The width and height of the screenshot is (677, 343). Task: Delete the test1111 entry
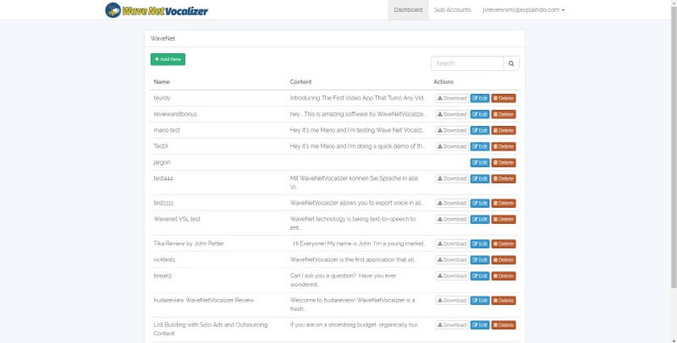[504, 203]
